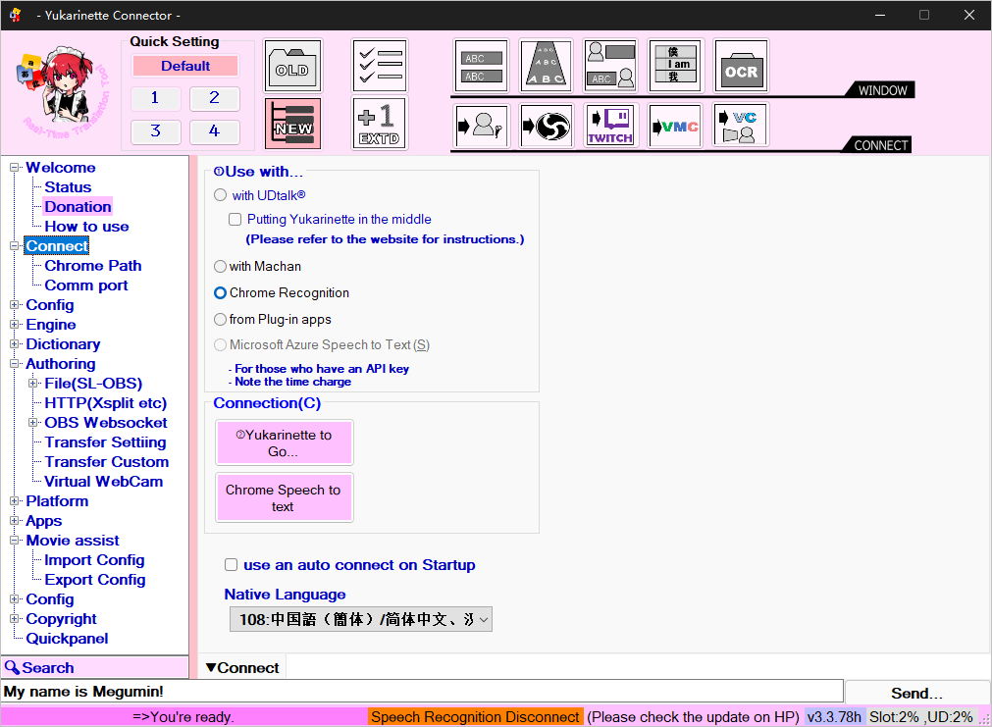Expand the File(SL-OBS) tree node
Screen dimensions: 992x727
[x=33, y=384]
